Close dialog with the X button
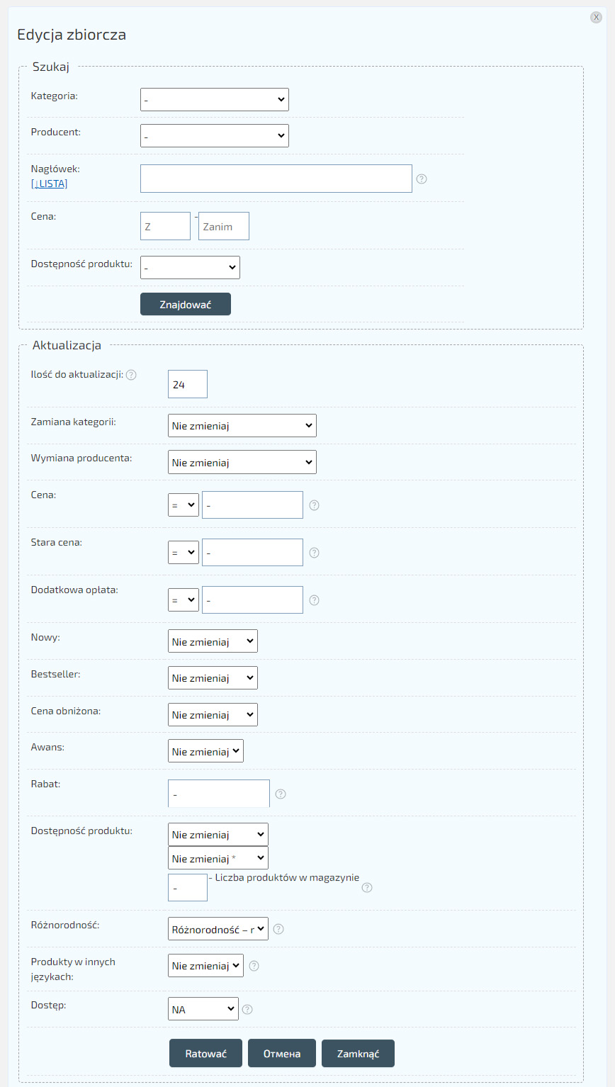 pyautogui.click(x=596, y=18)
